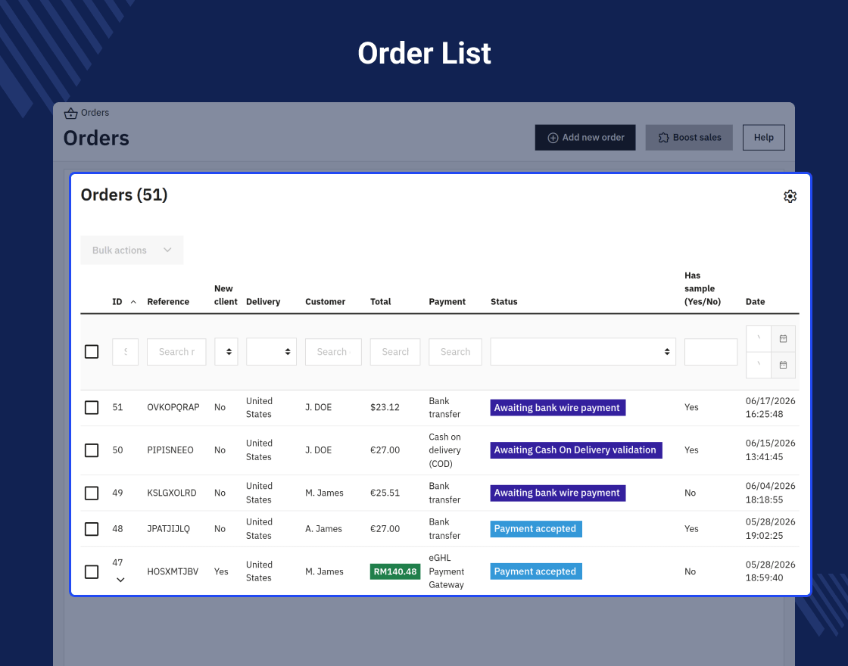The width and height of the screenshot is (848, 666).
Task: Click the Add new order button
Action: pos(585,138)
